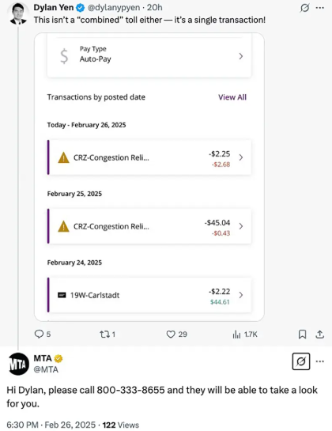Viewport: 332px width, 431px height.
Task: Open view analytics bar chart icon
Action: tap(236, 335)
